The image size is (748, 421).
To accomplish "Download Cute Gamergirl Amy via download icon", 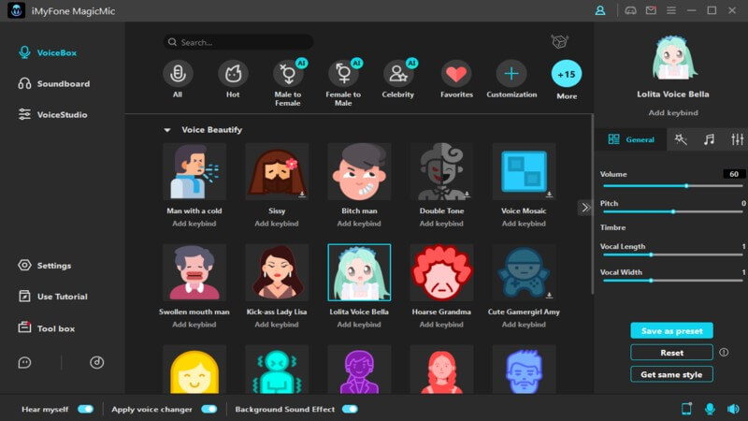I will [549, 296].
